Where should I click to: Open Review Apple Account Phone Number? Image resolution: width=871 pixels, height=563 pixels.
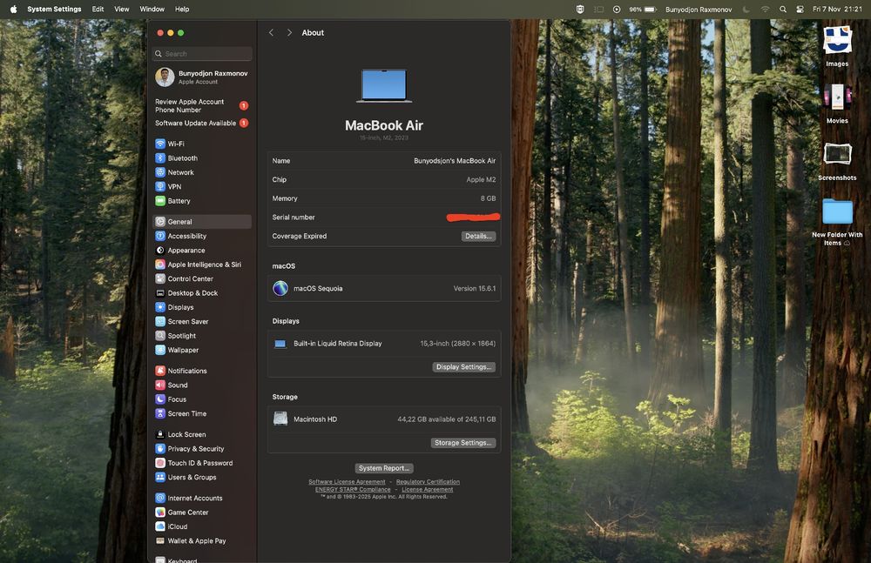click(202, 106)
